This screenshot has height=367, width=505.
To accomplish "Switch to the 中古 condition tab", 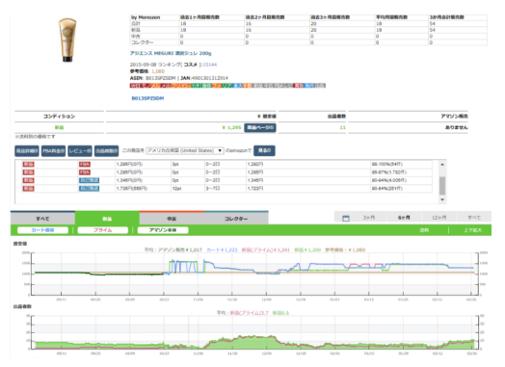I will 172,219.
